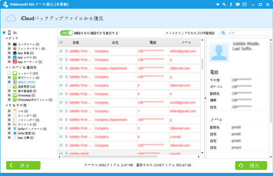
Task: Click the 選択された:2148アイテム status text
Action: pos(163,165)
